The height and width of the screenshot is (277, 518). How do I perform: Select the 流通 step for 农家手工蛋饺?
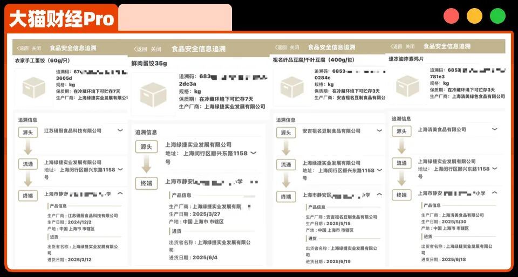click(x=28, y=164)
